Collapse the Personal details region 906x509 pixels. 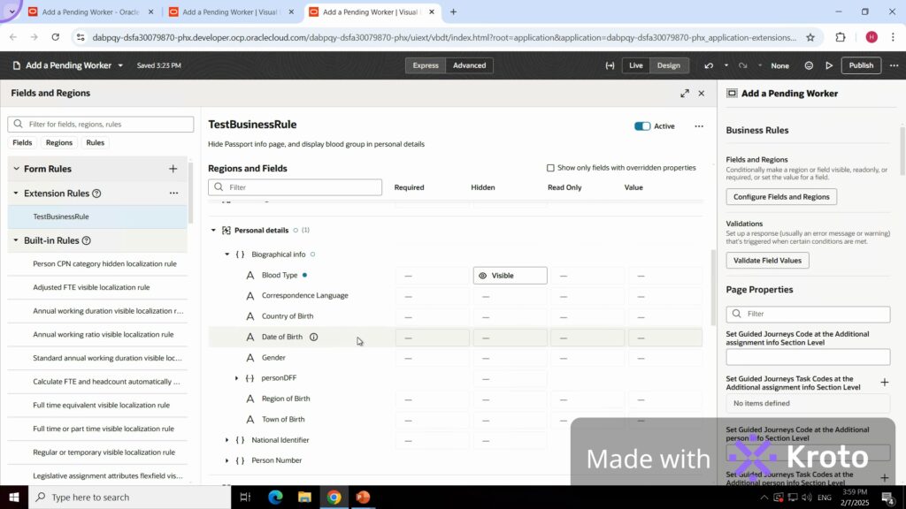[213, 231]
